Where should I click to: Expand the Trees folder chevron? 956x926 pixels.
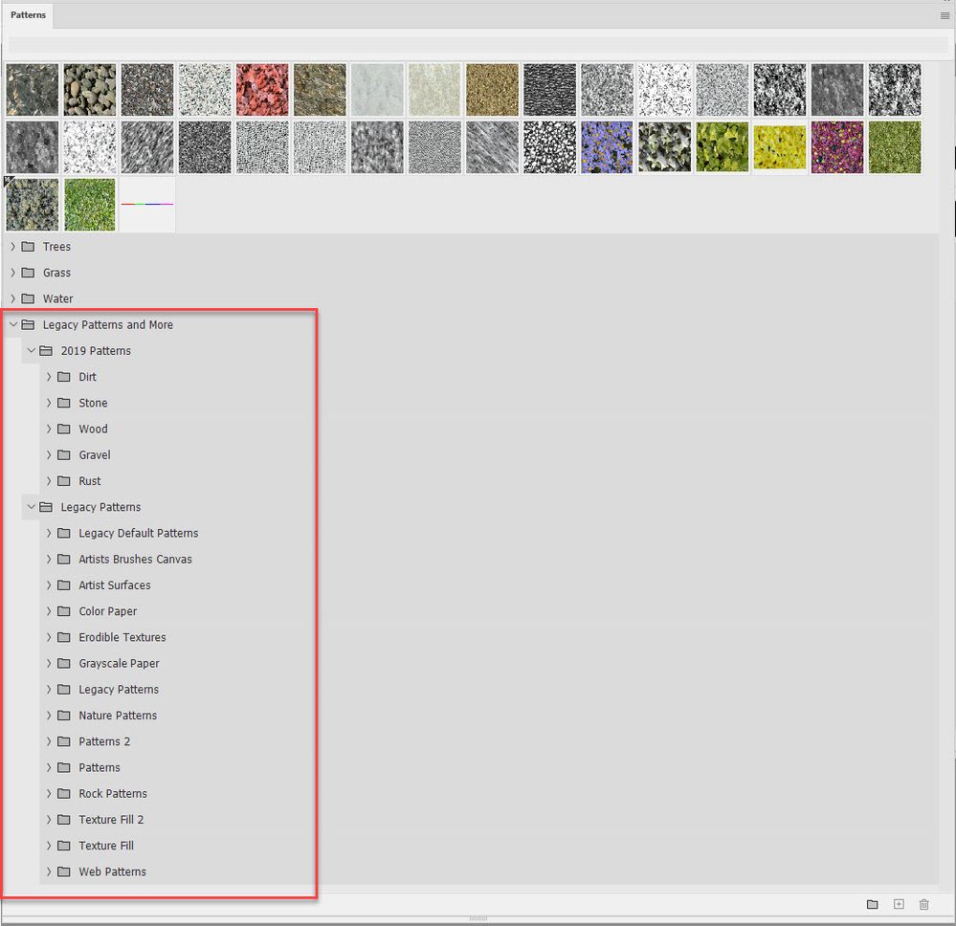click(x=12, y=247)
